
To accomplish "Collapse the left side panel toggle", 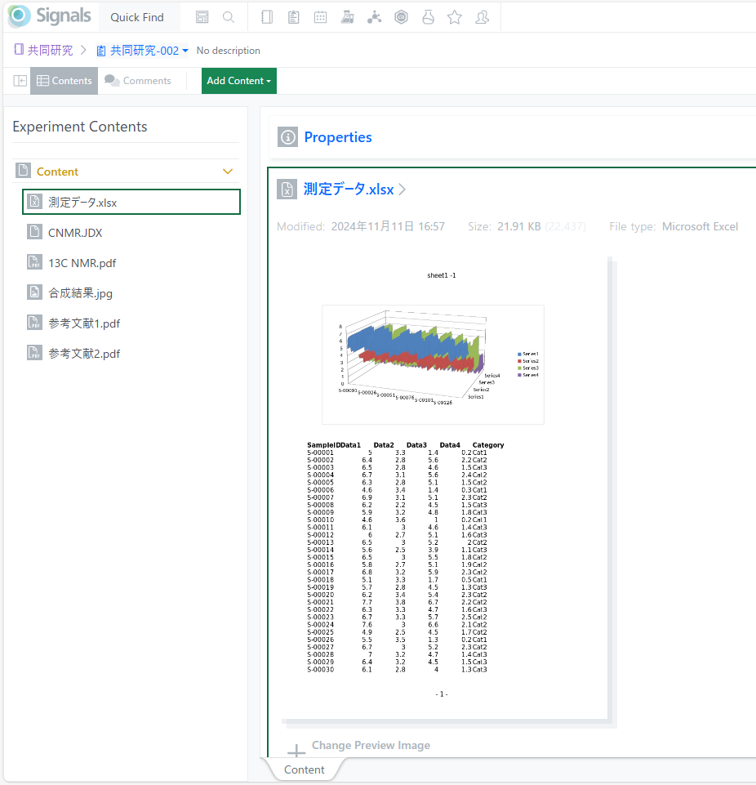I will [x=20, y=81].
